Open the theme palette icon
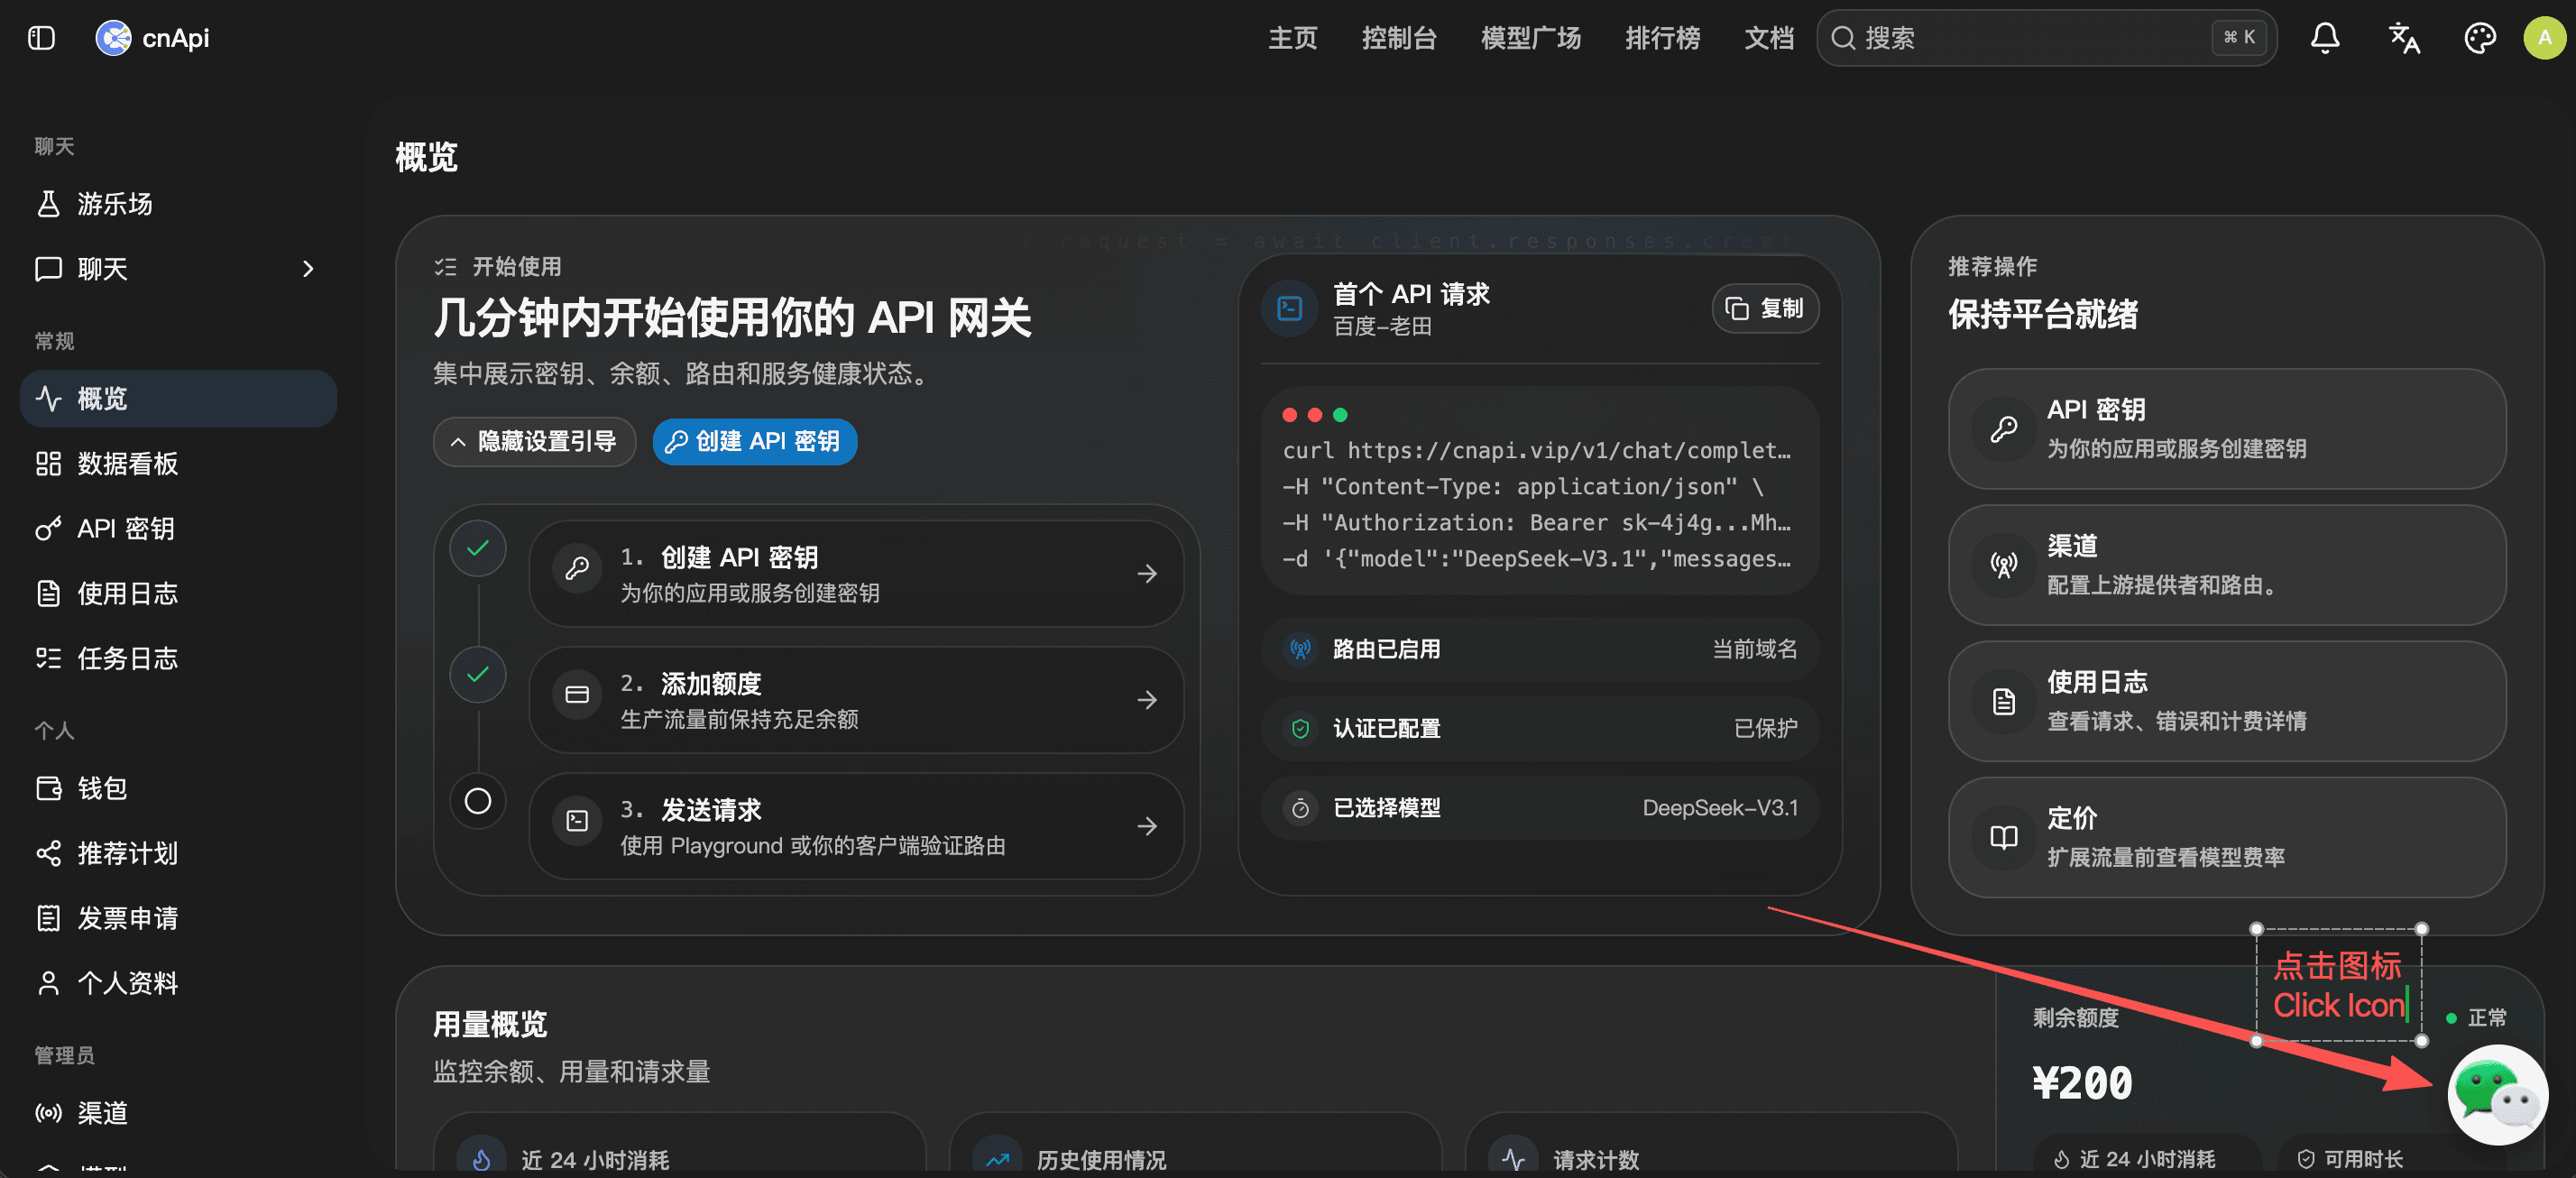Image resolution: width=2576 pixels, height=1178 pixels. pyautogui.click(x=2480, y=38)
